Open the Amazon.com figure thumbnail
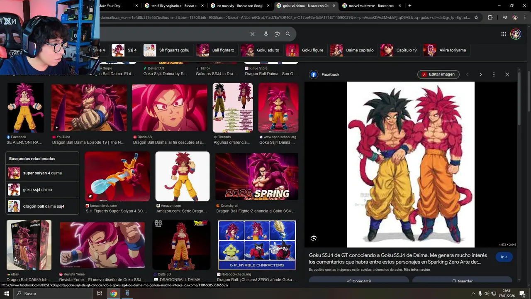Viewport: 531px width, 299px height. 183,176
